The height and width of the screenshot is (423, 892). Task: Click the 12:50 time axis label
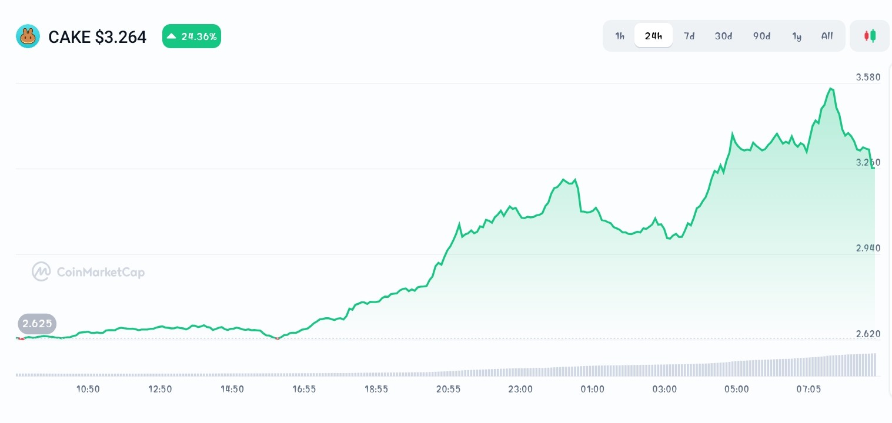(160, 389)
